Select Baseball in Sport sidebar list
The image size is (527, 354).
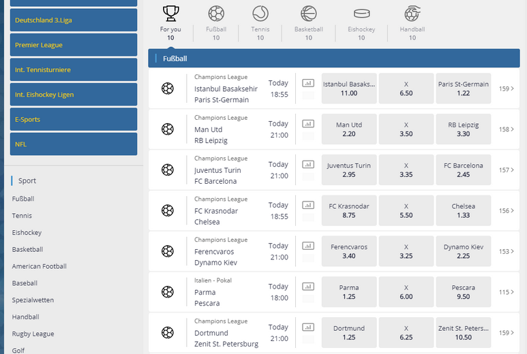[x=25, y=283]
